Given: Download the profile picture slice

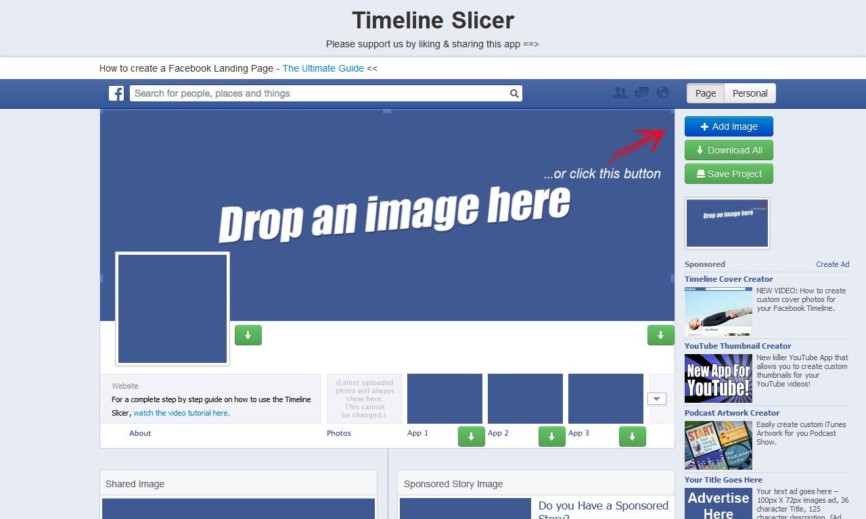Looking at the screenshot, I should pyautogui.click(x=248, y=335).
